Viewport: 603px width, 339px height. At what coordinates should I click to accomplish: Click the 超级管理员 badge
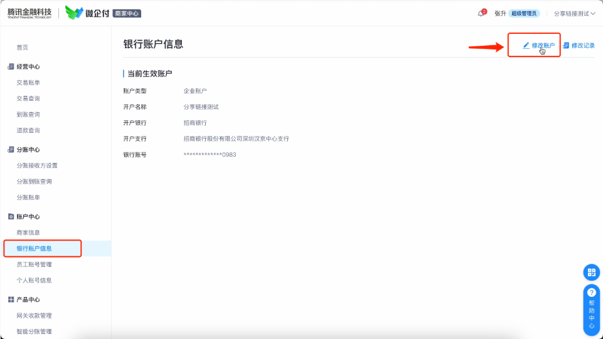[524, 13]
